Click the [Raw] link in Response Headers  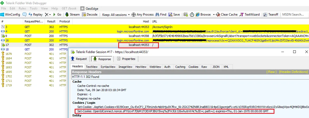[271, 72]
